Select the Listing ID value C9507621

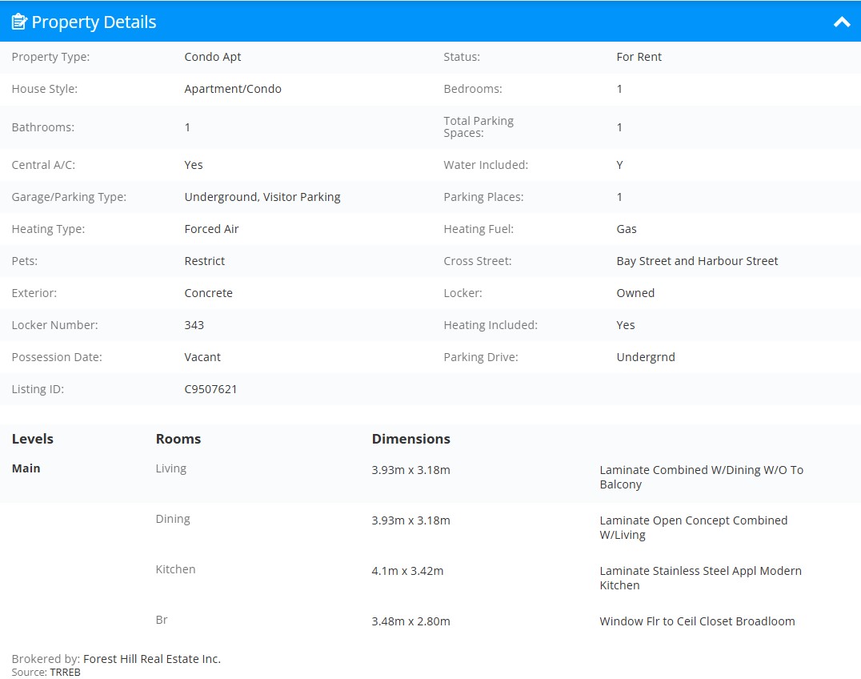210,389
